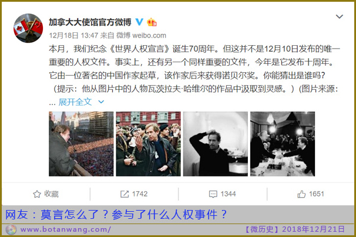
Task: Click the disc logo beside botanwang URL
Action: pos(11,230)
